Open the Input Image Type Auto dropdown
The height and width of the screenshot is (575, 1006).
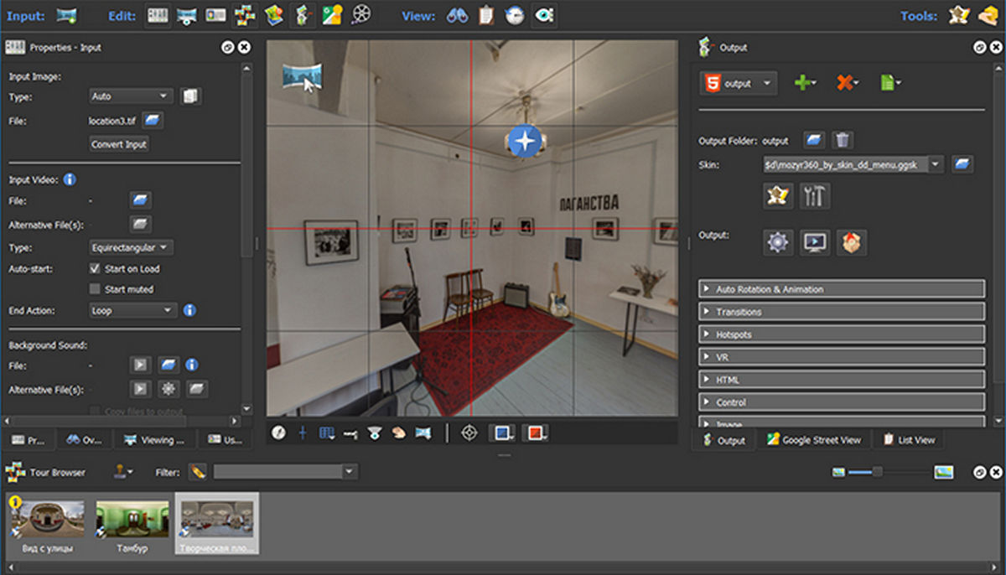(131, 96)
